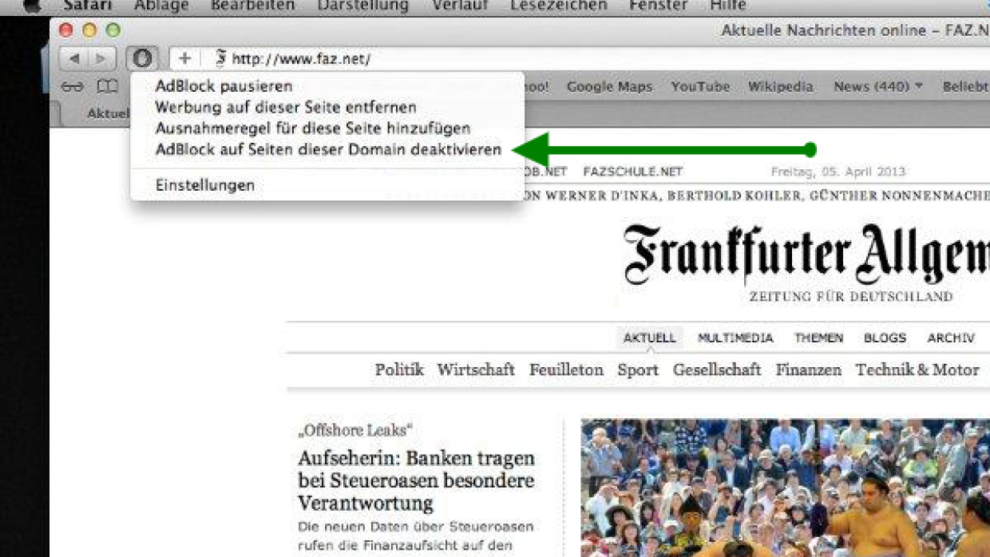Open the Sport section

coord(638,370)
